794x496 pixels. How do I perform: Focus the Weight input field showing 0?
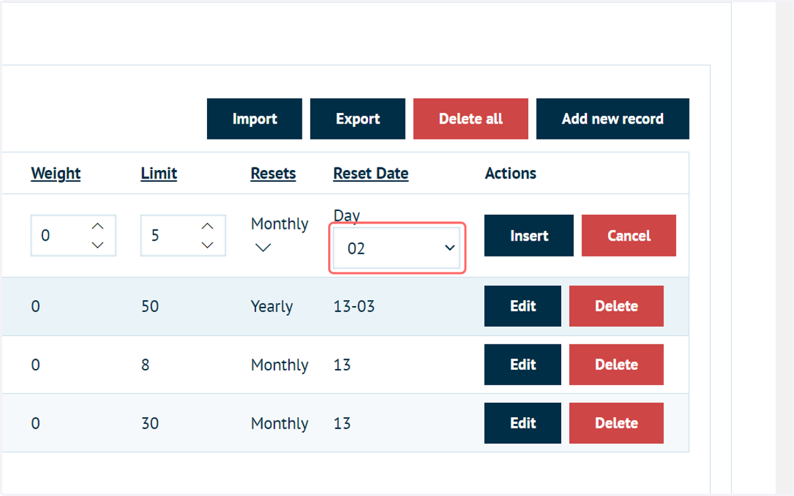click(73, 235)
